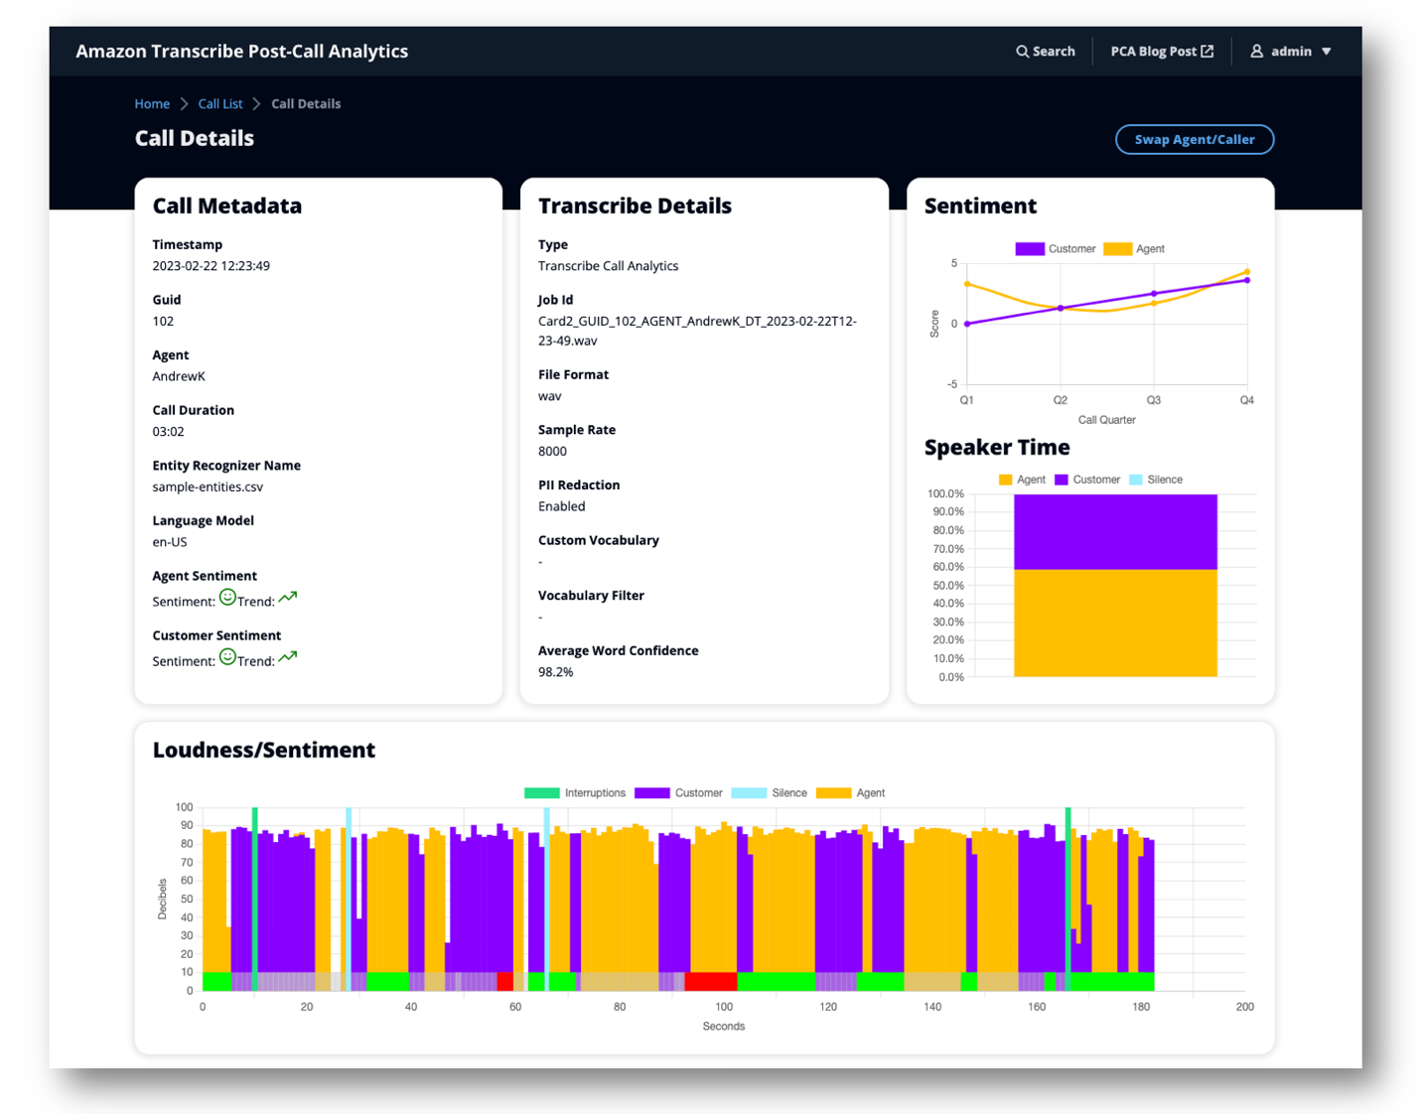Open the Search link in the header
Image resolution: width=1420 pixels, height=1114 pixels.
pos(1046,52)
